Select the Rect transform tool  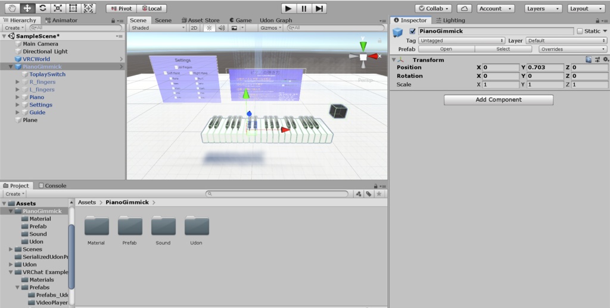coord(73,8)
